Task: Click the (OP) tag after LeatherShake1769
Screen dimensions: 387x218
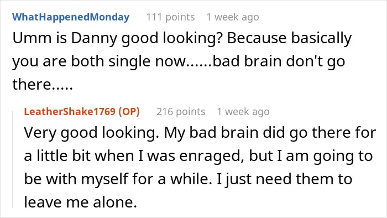Action: pyautogui.click(x=129, y=112)
